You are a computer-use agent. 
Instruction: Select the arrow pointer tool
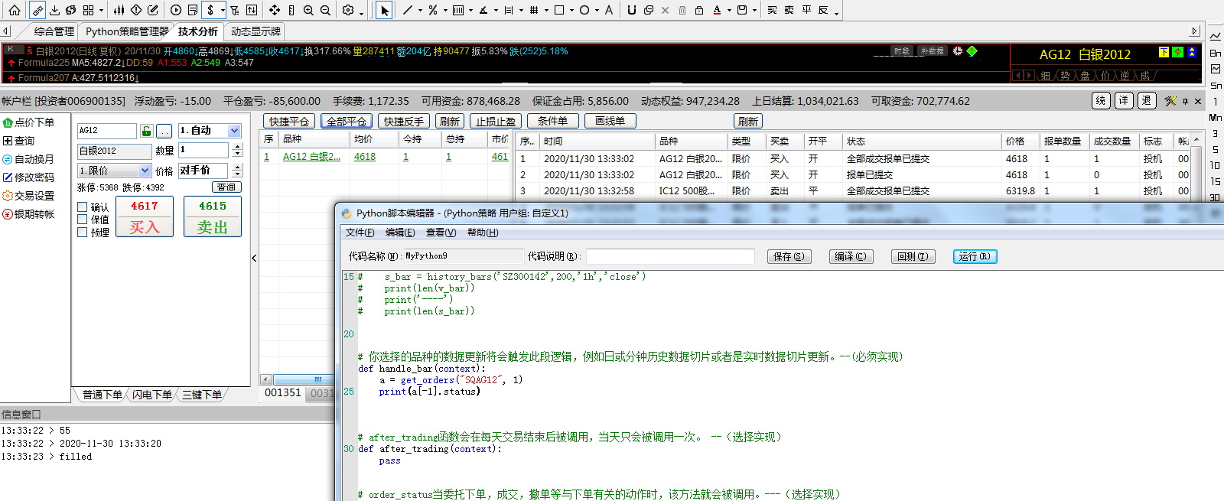click(x=384, y=10)
